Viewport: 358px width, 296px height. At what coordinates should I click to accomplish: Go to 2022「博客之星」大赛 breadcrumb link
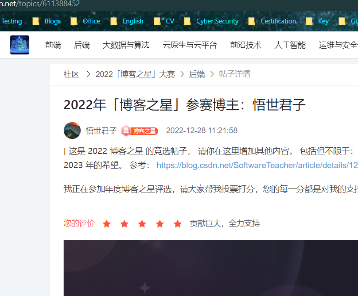(x=135, y=74)
